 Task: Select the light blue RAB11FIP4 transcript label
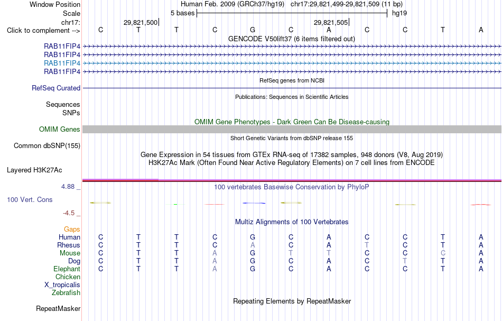(62, 63)
